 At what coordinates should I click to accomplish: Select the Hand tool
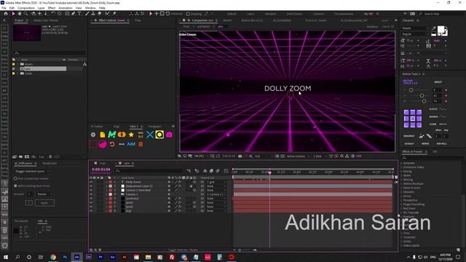point(20,14)
